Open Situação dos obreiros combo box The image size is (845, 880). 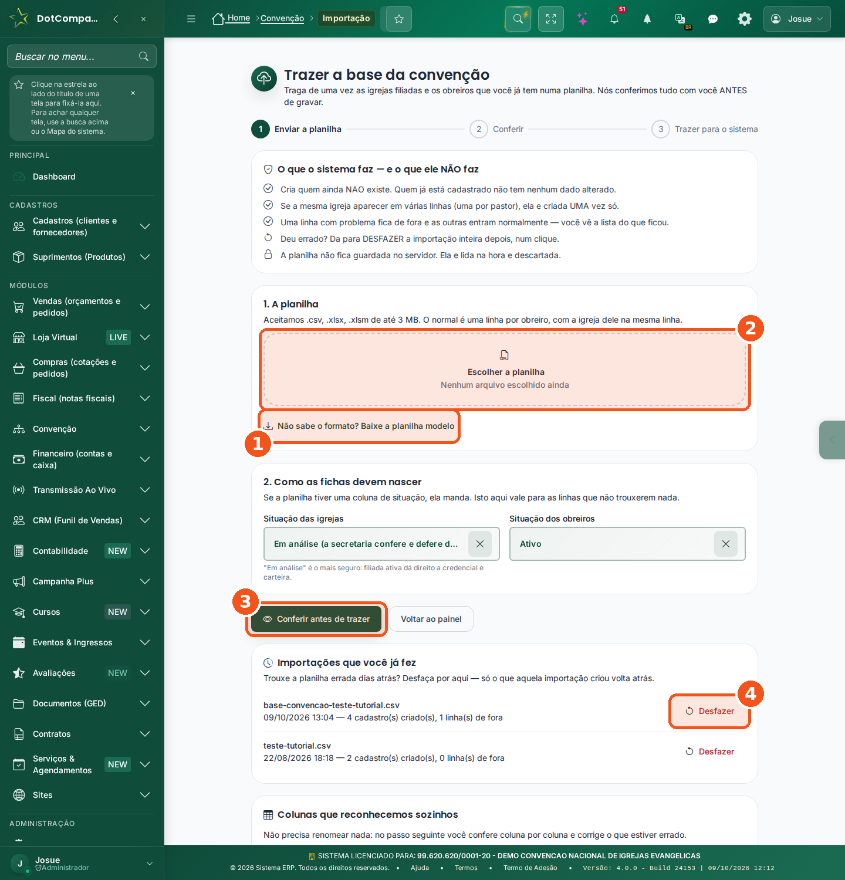(x=627, y=544)
